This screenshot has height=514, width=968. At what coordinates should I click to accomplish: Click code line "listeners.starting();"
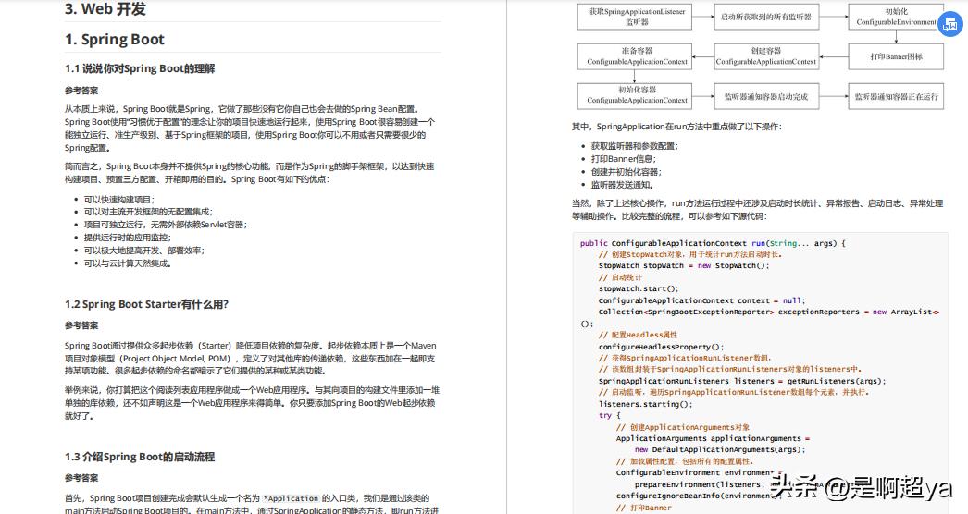pyautogui.click(x=645, y=404)
